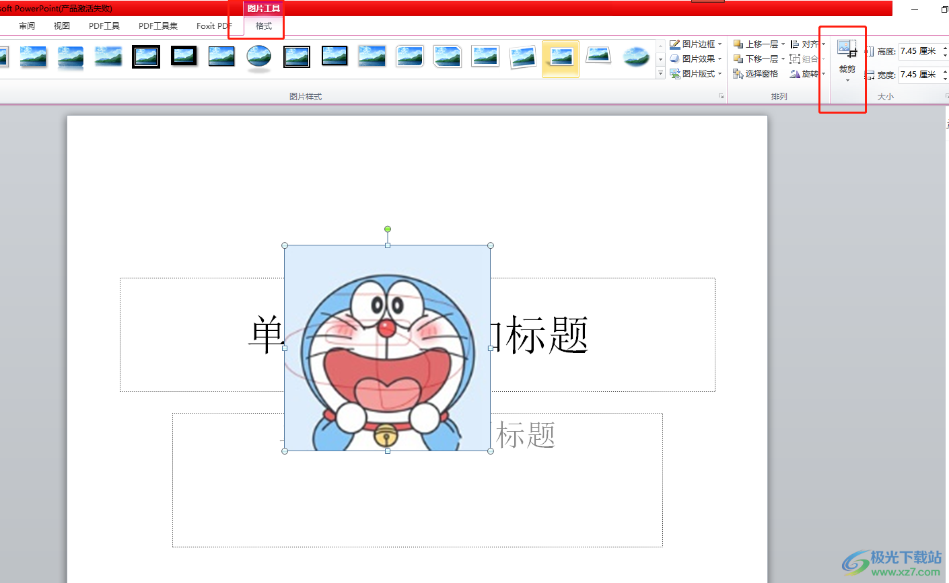Apply the soft edge oval picture style
This screenshot has width=949, height=583.
(636, 57)
